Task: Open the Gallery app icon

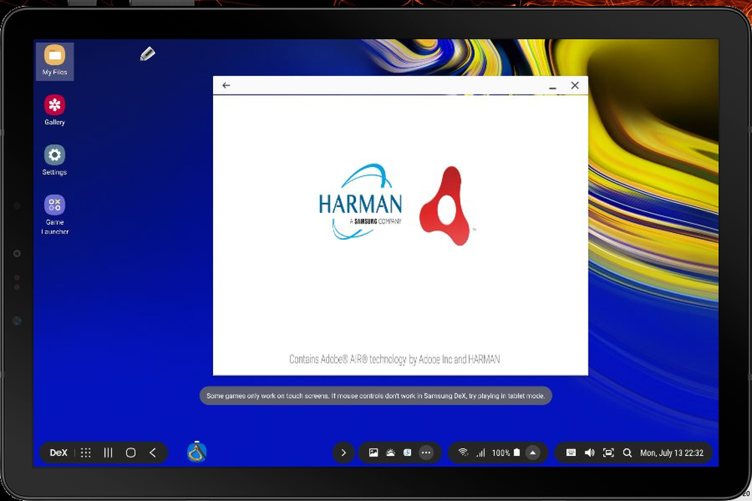Action: 55,110
